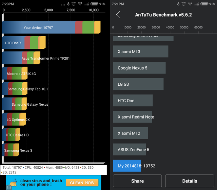The image size is (217, 190).
Task: Tap the AnTuTu Benchmark v5.6.2 title
Action: [163, 15]
